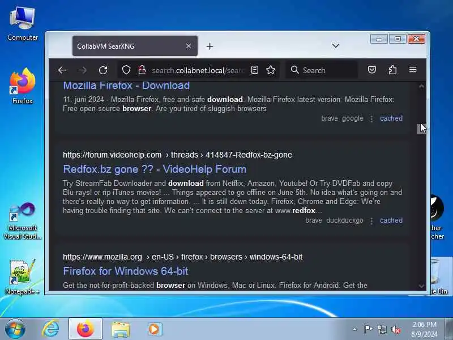Open Redfox.bz gone ?? - VideoHelp Forum link
Viewport: 453px width, 340px height.
click(155, 169)
